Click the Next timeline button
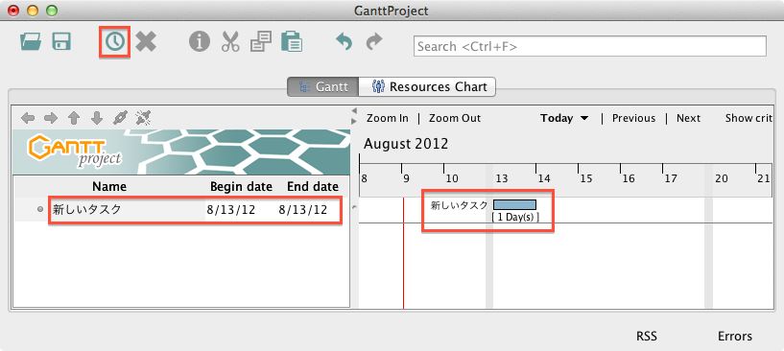 click(688, 119)
